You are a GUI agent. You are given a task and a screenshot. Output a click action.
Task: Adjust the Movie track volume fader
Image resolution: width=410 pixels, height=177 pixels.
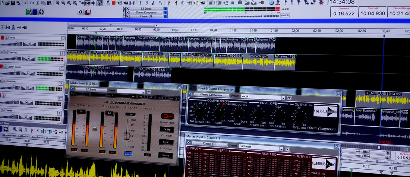(x=16, y=43)
